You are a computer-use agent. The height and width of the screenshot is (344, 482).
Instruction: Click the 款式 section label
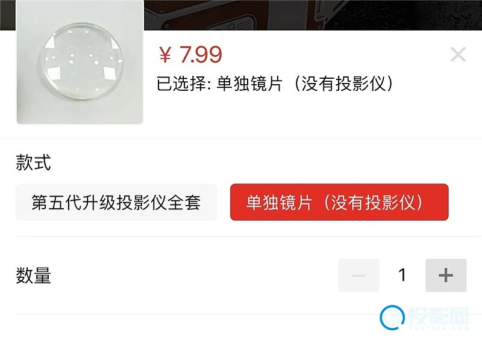[x=33, y=162]
